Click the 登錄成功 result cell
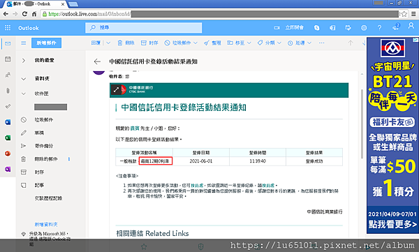 pos(314,161)
